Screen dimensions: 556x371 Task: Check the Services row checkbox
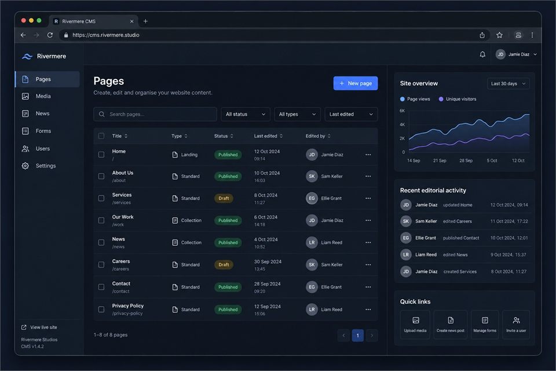click(x=101, y=198)
